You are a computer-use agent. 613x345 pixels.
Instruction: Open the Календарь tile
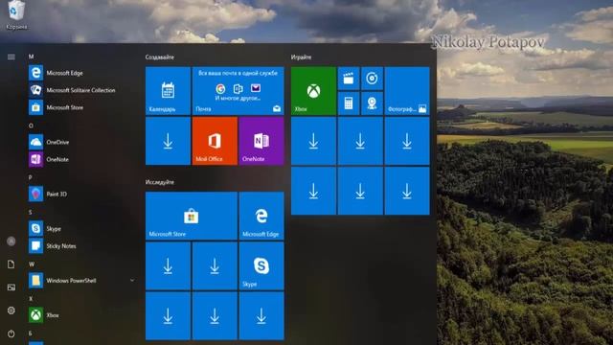168,91
